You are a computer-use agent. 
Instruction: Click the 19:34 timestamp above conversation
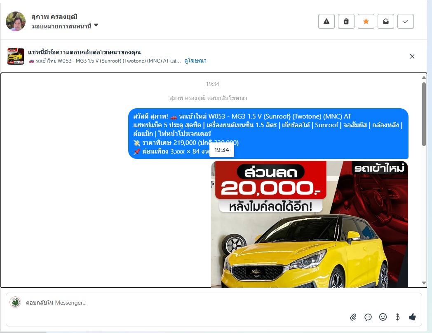coord(212,84)
